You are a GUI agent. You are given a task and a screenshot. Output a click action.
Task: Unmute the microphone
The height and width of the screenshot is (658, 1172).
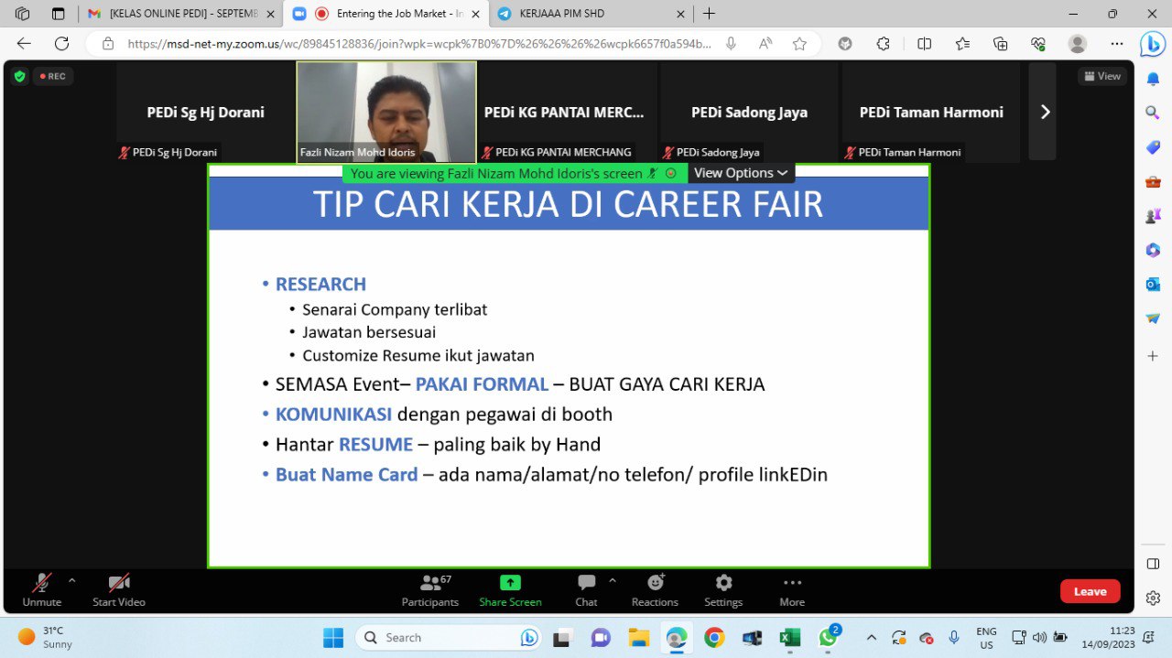(x=41, y=590)
